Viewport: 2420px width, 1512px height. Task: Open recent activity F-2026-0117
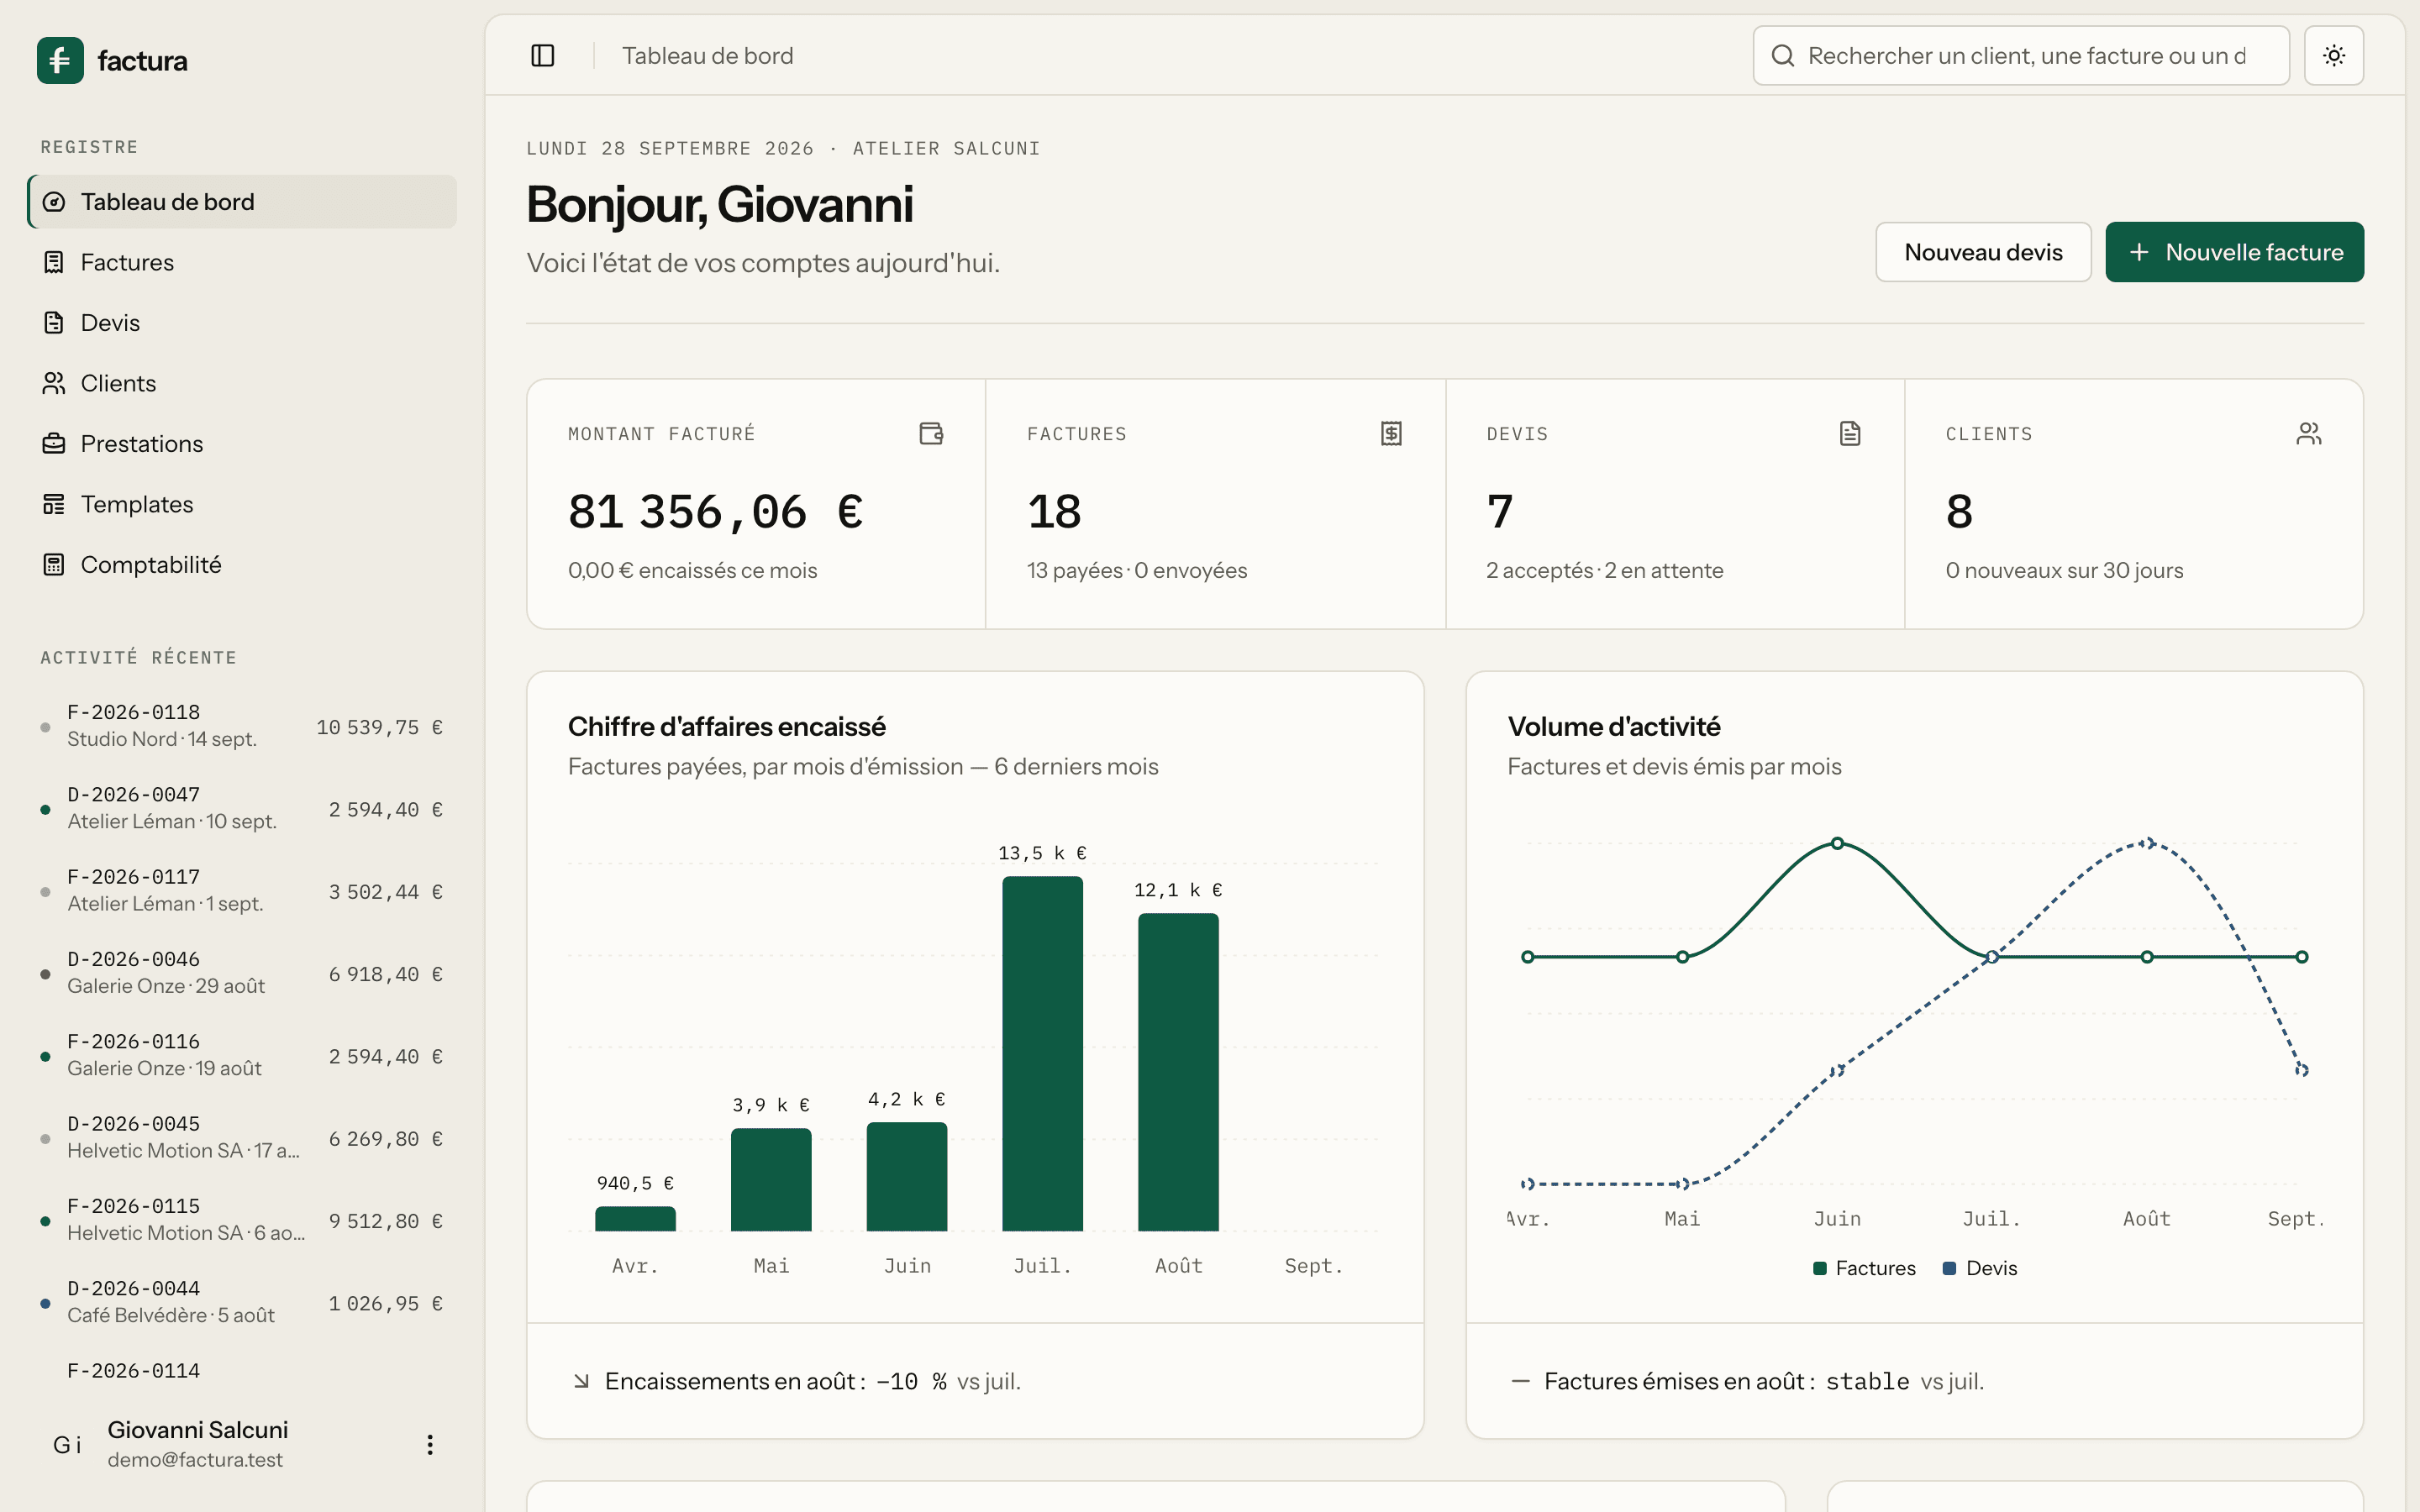tap(242, 890)
